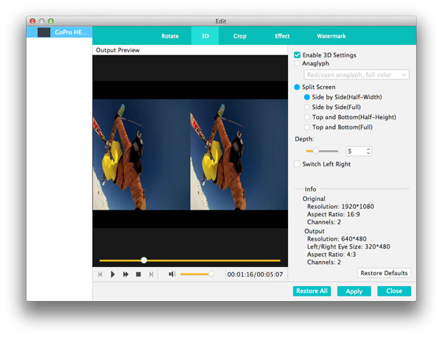Screen dimensions: 442x337
Task: Select the Split Screen radio option
Action: (297, 87)
